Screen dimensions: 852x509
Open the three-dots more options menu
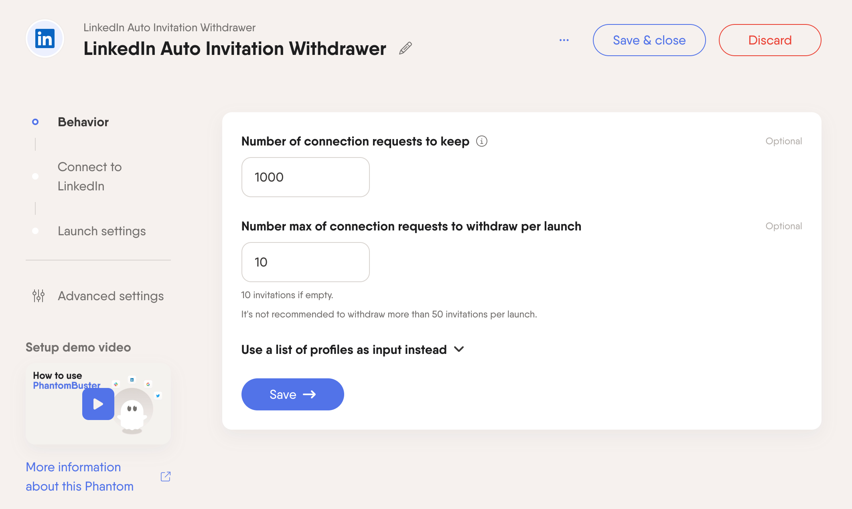click(564, 40)
